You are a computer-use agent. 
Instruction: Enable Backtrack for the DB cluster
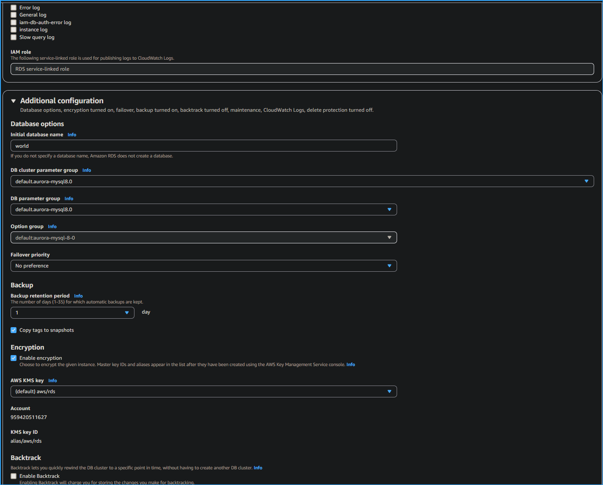13,476
